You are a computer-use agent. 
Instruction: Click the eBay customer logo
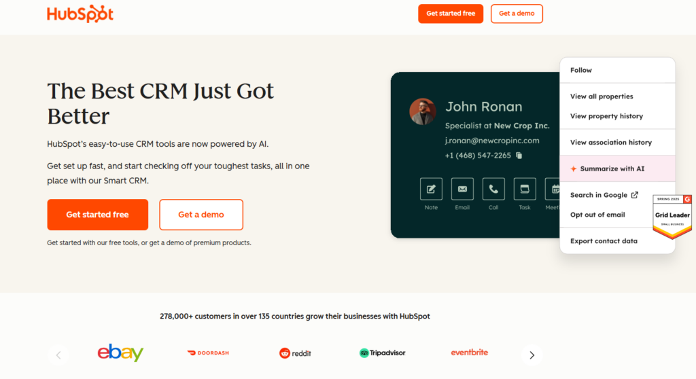[120, 353]
